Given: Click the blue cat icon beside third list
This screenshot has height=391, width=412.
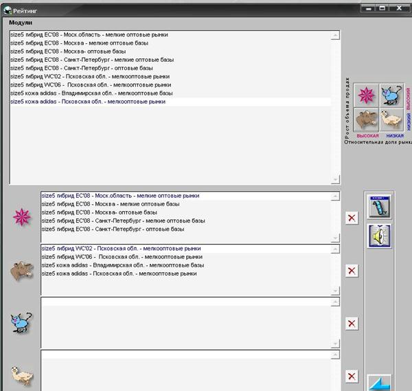Looking at the screenshot, I should (22, 323).
